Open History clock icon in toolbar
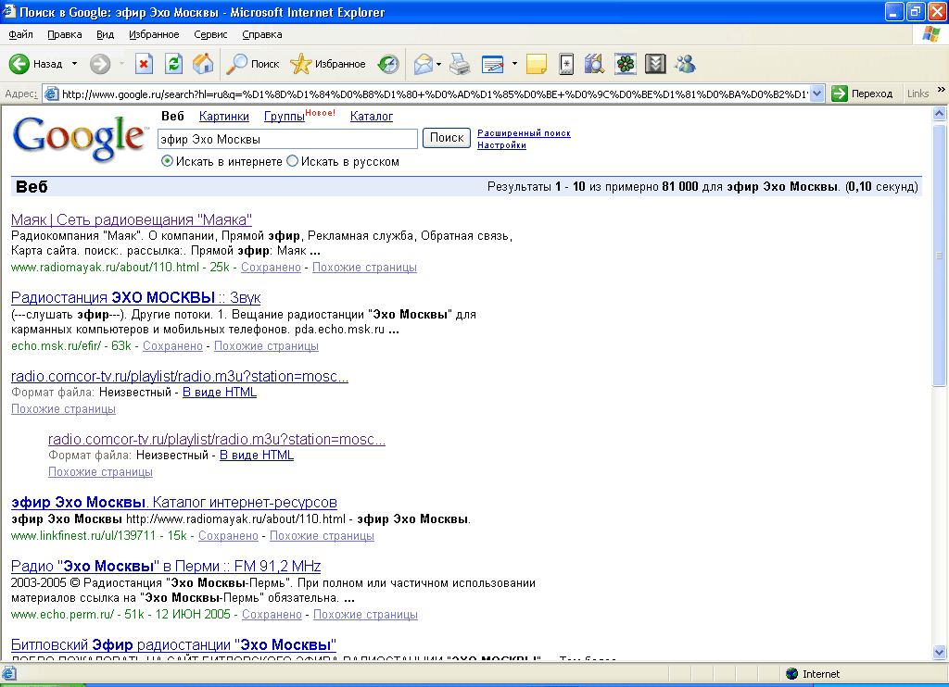The width and height of the screenshot is (949, 687). 388,64
